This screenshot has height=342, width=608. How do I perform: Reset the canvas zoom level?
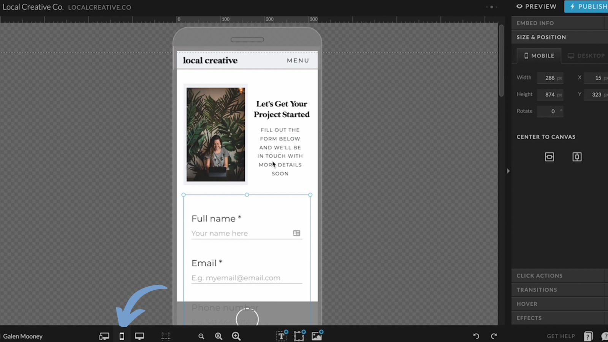pos(218,336)
